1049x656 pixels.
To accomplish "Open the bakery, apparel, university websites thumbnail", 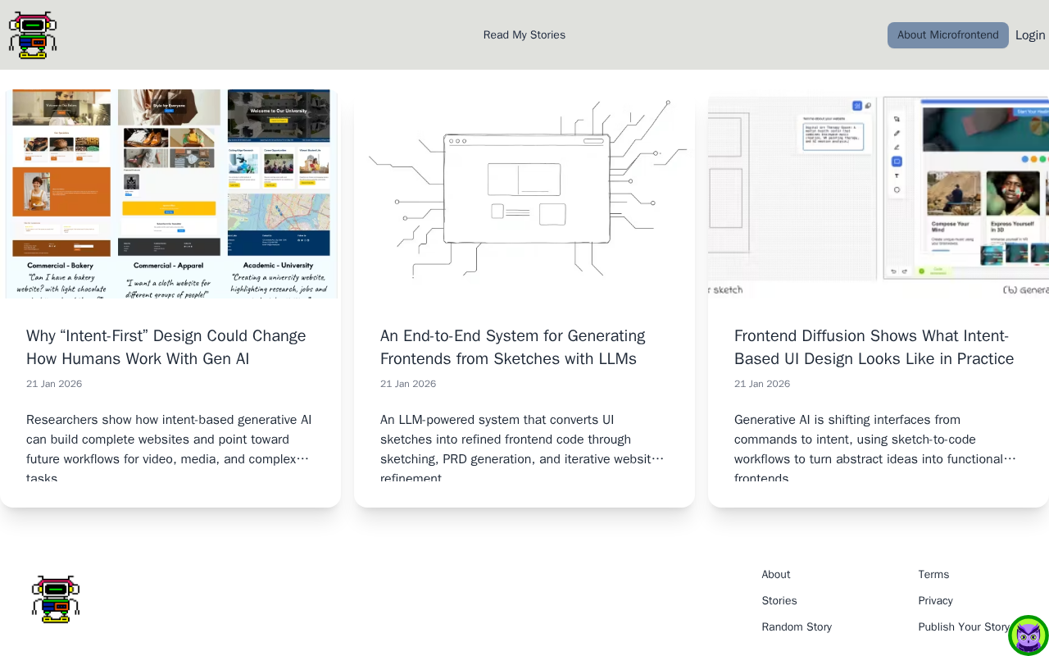I will click(170, 194).
